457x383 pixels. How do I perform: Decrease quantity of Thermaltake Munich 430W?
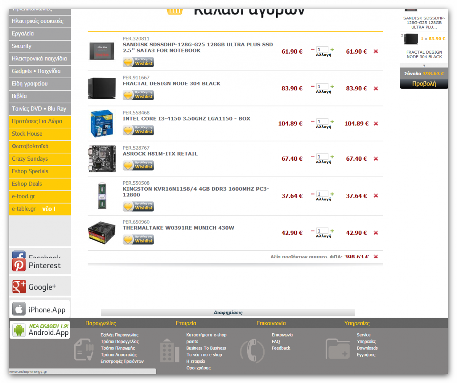[313, 231]
